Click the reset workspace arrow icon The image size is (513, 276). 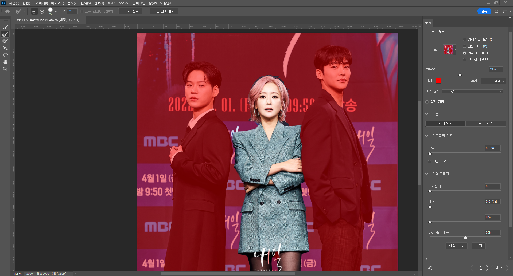point(430,268)
